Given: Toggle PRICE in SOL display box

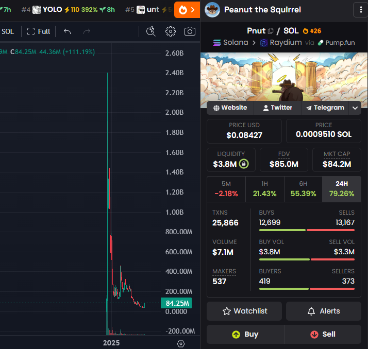Looking at the screenshot, I should click(323, 131).
